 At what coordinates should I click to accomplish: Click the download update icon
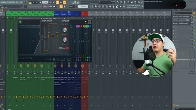point(142,2)
